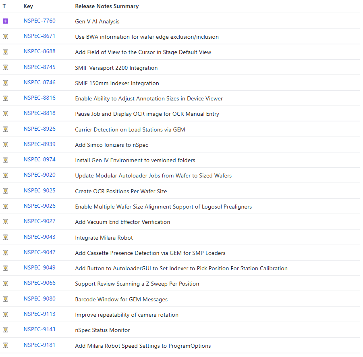Sort by the T type column header
Screen dimensions: 363x357
tap(4, 6)
